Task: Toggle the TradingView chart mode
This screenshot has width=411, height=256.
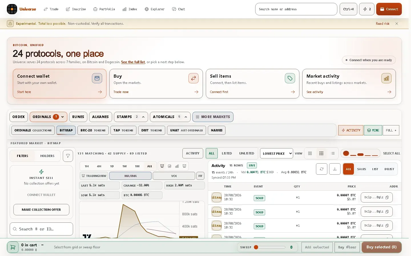Action: 94,176
